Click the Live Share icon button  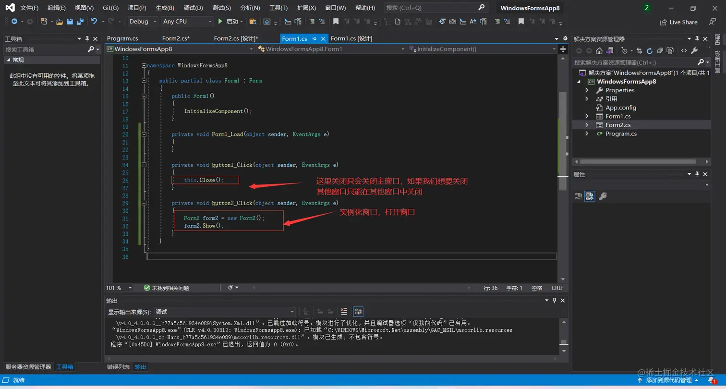point(679,22)
